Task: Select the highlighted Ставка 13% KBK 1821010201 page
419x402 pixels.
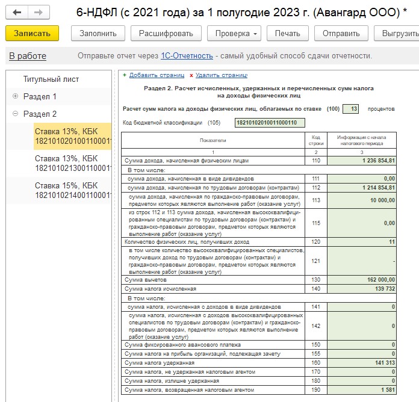Action: pos(72,136)
